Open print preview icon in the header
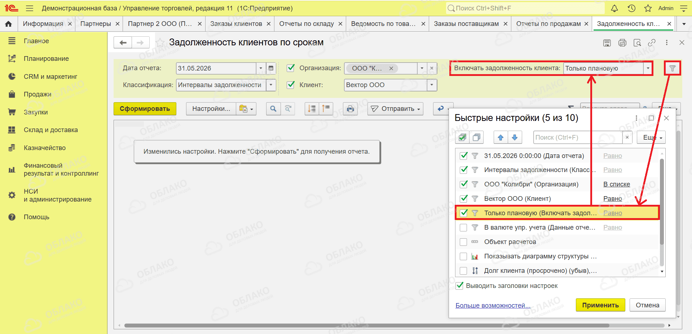 click(637, 43)
